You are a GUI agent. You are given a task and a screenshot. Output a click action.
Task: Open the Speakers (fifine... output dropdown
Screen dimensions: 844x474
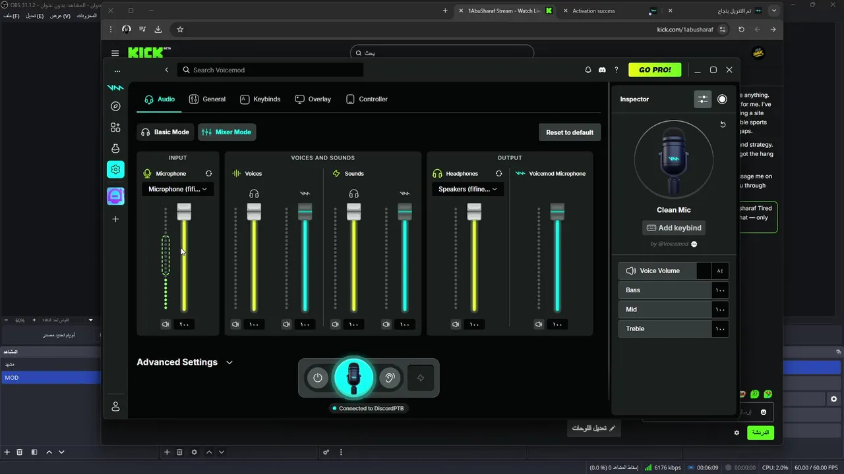(x=468, y=189)
